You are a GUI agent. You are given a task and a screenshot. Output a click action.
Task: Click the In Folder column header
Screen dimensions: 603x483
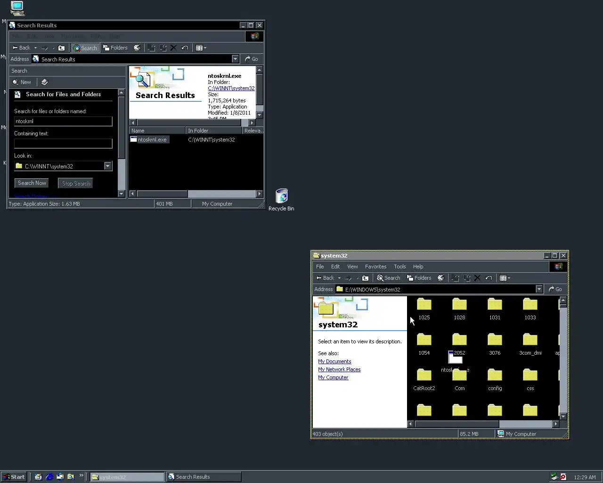(x=214, y=131)
